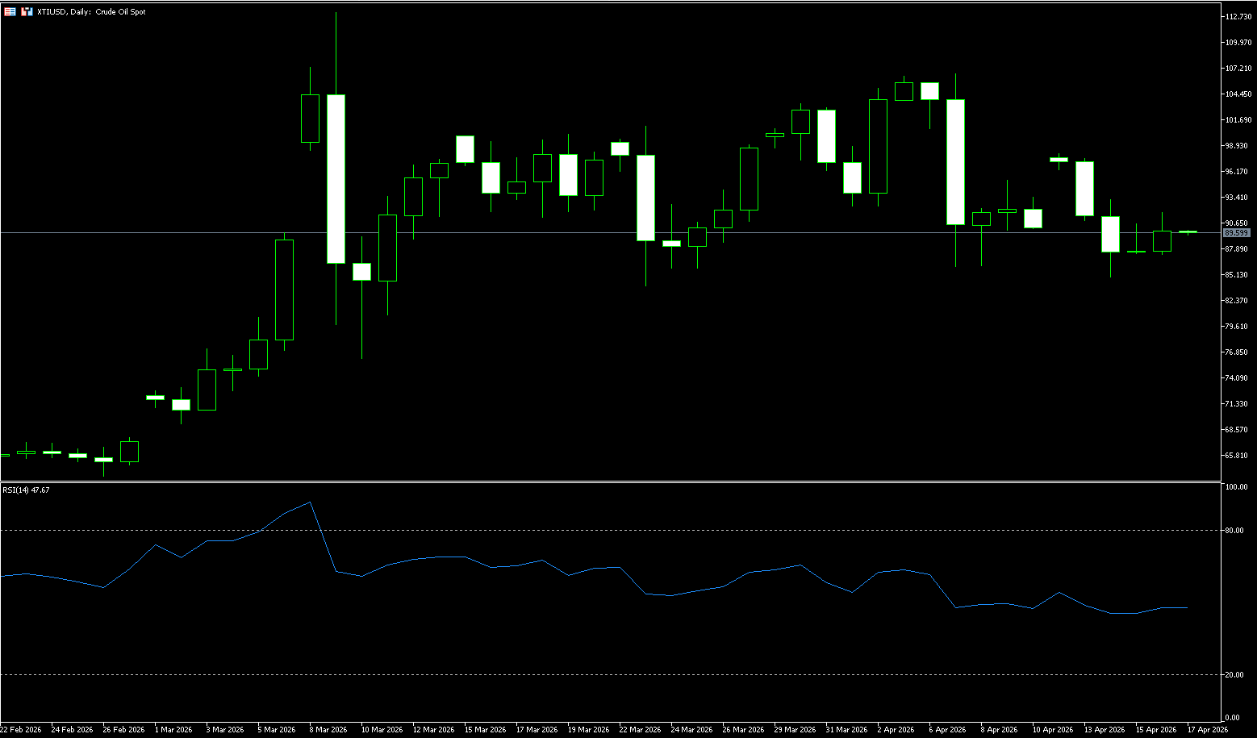Click the 22 Feb 2026 date on time axis

click(20, 730)
